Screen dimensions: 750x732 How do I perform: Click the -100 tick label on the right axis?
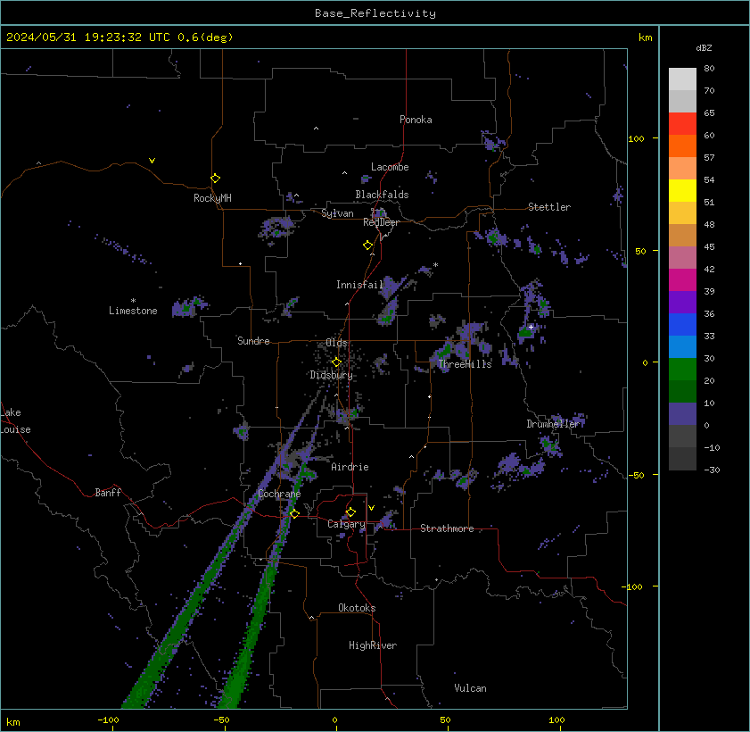[632, 587]
